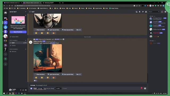
Task: Open the Inbox icon in header
Action: (162, 12)
